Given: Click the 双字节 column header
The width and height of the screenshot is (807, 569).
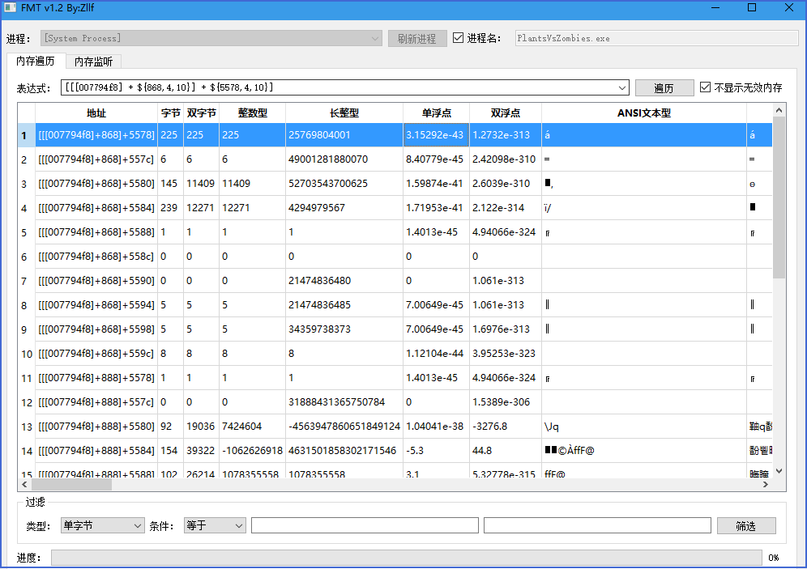Looking at the screenshot, I should coord(201,113).
